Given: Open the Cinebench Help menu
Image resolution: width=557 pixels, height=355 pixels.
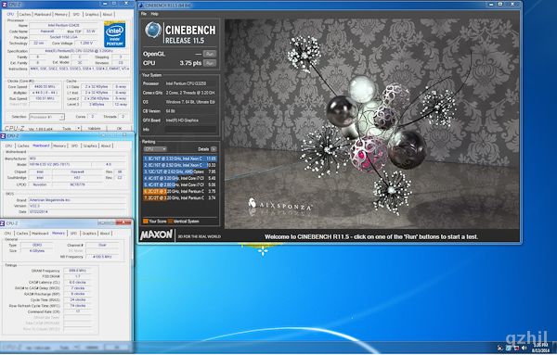Looking at the screenshot, I should (x=154, y=14).
